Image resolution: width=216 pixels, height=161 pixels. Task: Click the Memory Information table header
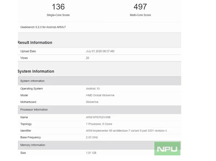tap(99, 145)
